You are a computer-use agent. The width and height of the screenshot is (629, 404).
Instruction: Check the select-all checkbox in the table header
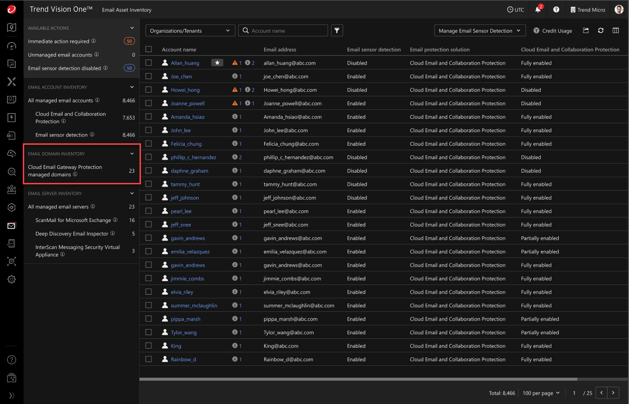coord(148,48)
